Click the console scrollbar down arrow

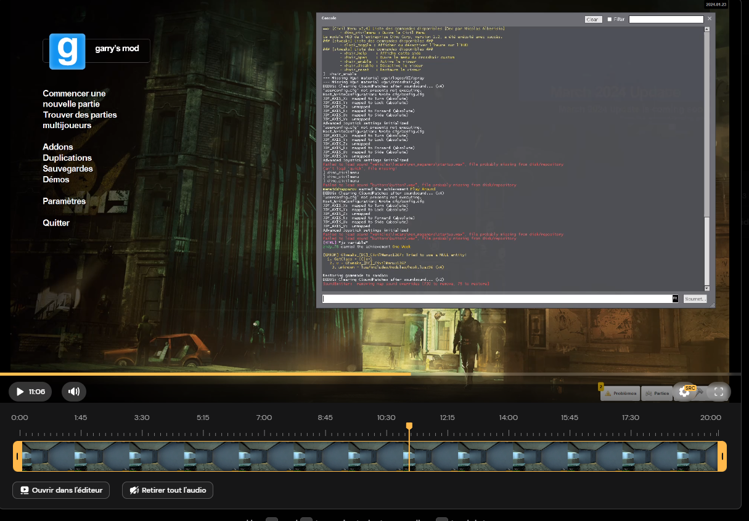707,288
